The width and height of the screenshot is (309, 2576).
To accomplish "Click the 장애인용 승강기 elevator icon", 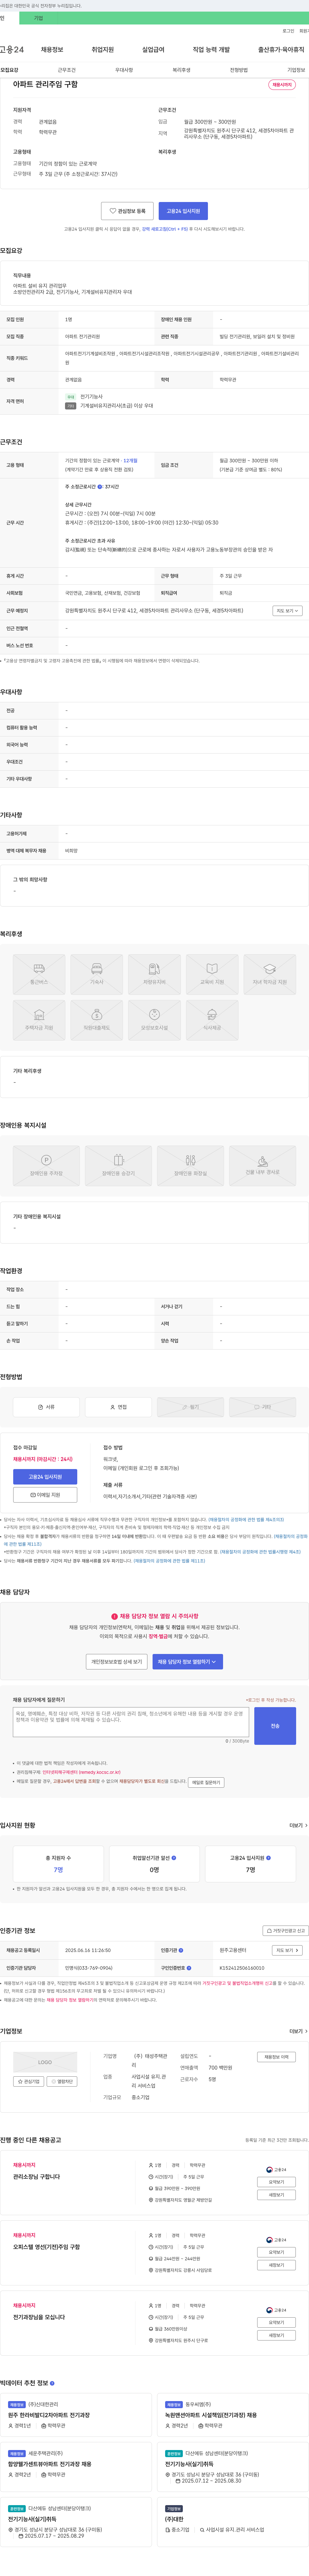I will (x=118, y=1160).
